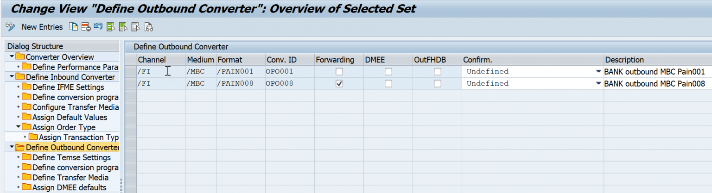Click the New Entries button

tap(42, 27)
